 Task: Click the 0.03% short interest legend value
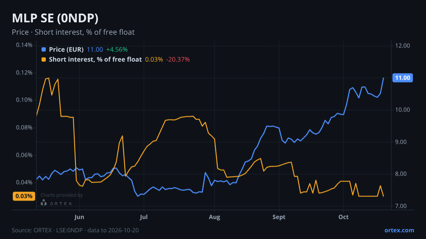point(154,59)
